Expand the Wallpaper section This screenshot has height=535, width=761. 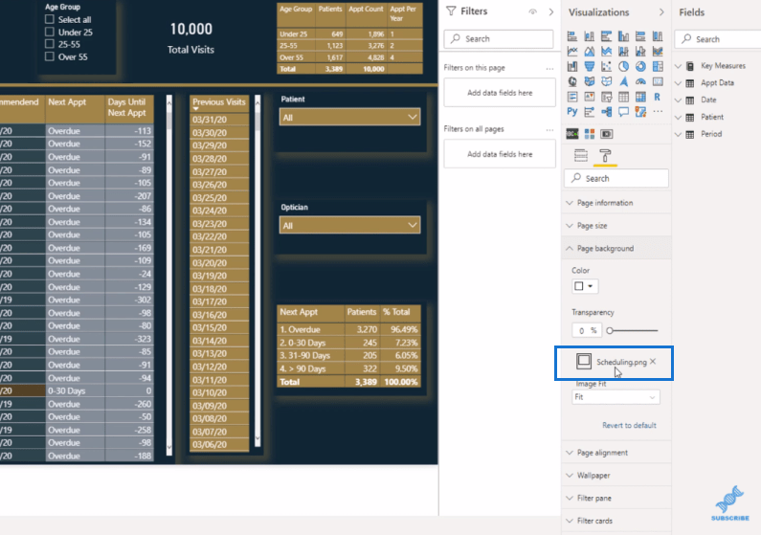coord(616,476)
